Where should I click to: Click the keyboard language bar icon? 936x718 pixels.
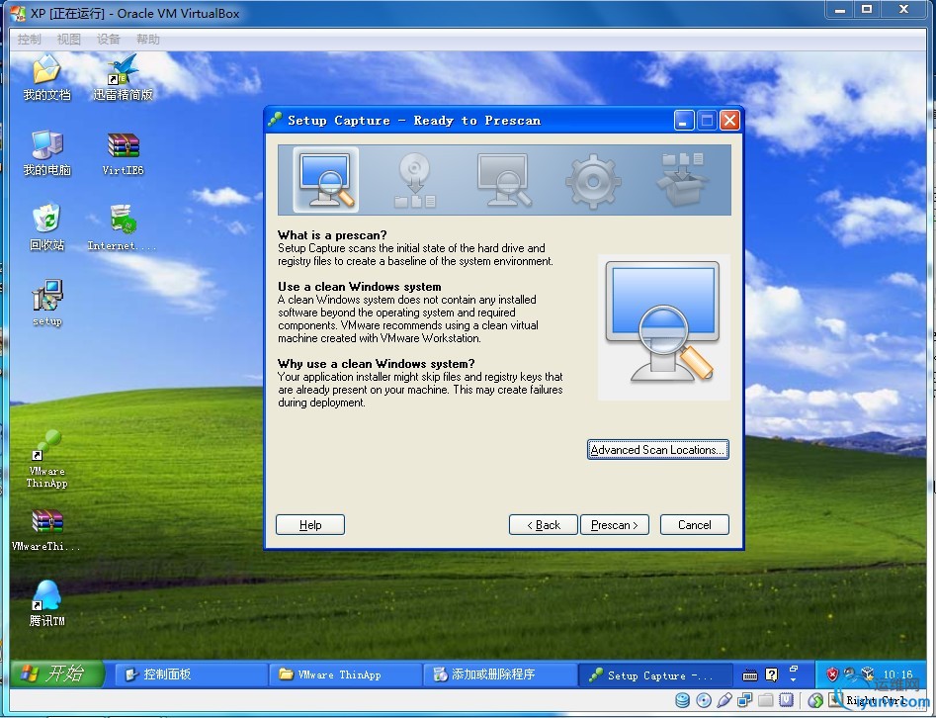[x=750, y=675]
